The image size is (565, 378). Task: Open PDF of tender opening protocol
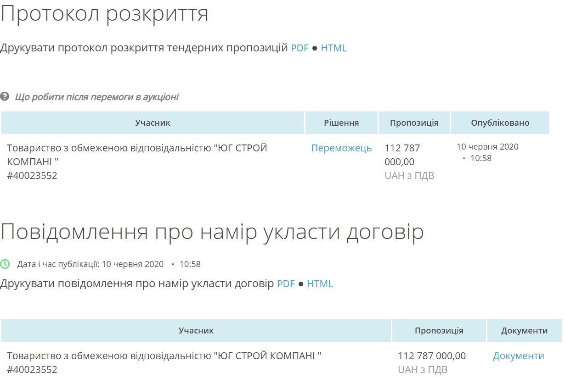[x=299, y=48]
